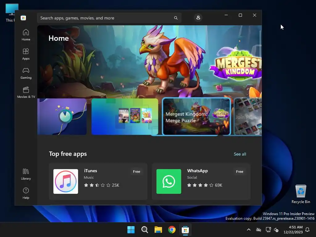Open the iTunes app title
Screen dimensions: 316x237
click(90, 171)
